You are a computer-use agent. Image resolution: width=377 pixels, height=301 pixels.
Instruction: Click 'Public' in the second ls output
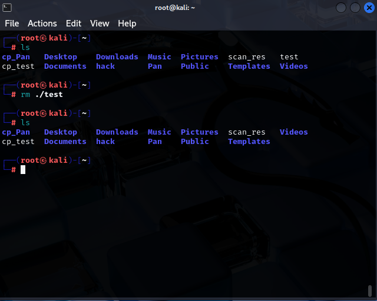click(x=195, y=141)
